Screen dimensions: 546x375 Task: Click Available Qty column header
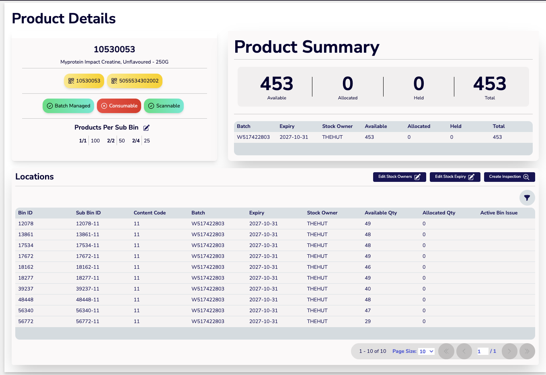[381, 213]
